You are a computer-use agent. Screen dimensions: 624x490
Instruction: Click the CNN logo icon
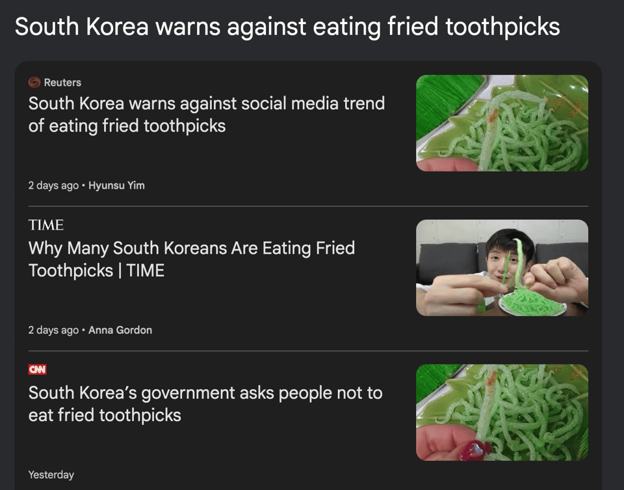point(38,370)
